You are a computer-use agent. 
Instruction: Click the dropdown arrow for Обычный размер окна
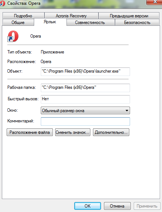click(127, 111)
